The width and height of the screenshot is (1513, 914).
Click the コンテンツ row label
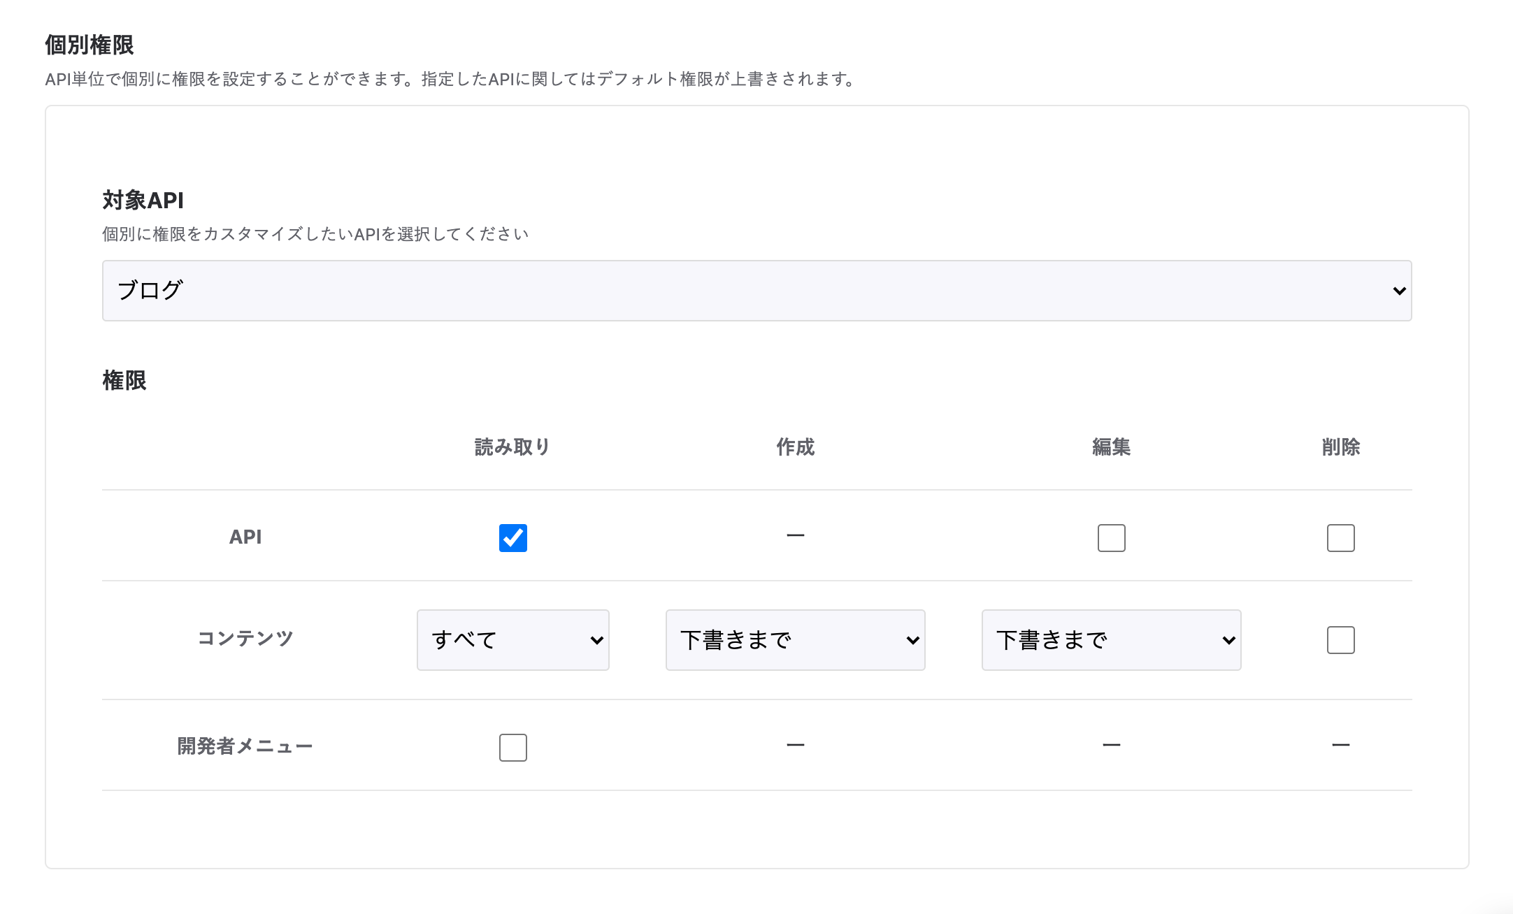(245, 639)
